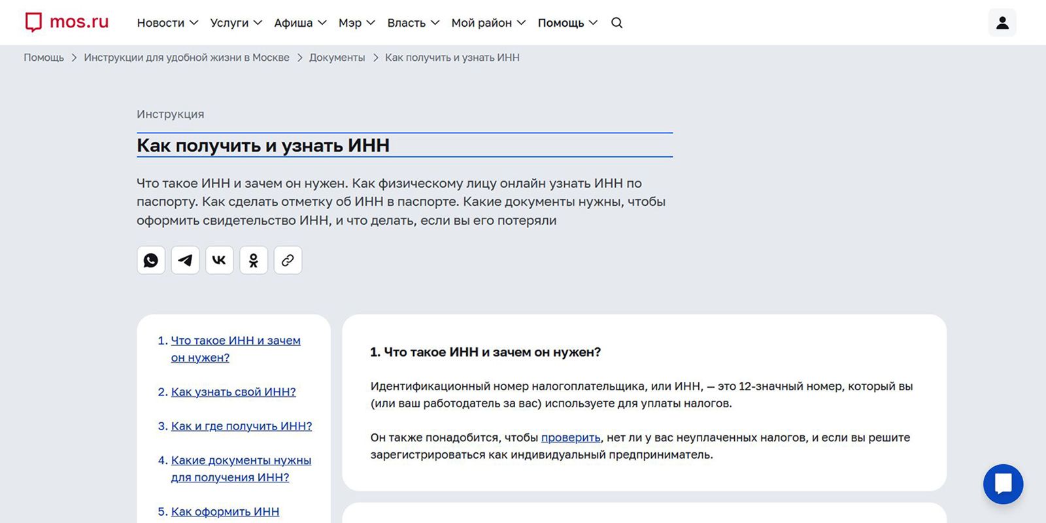Go to Помощь breadcrumb
This screenshot has height=523, width=1046.
pos(44,58)
